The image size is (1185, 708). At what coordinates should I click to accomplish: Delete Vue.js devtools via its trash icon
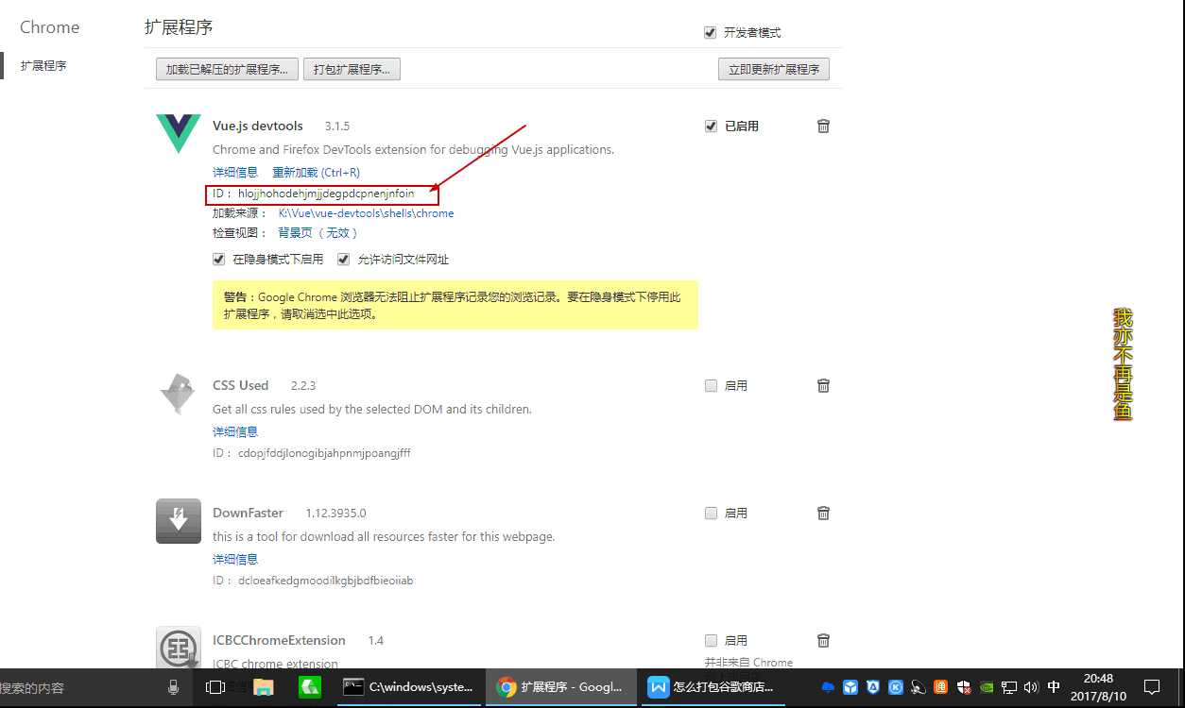click(823, 126)
